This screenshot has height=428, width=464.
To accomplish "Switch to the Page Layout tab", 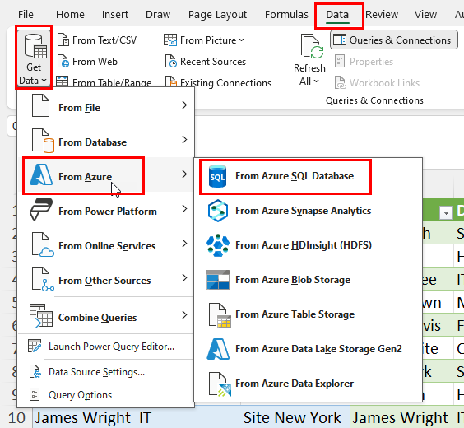I will 217,15.
